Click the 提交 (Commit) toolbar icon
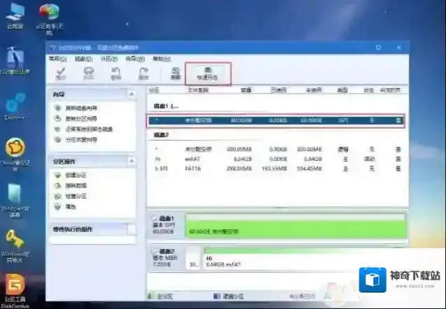This screenshot has height=309, width=446. (x=59, y=73)
